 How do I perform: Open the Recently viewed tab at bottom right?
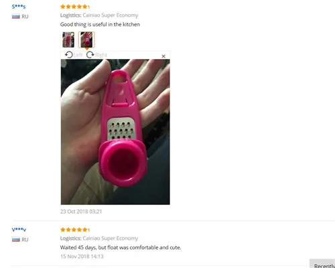(322, 264)
